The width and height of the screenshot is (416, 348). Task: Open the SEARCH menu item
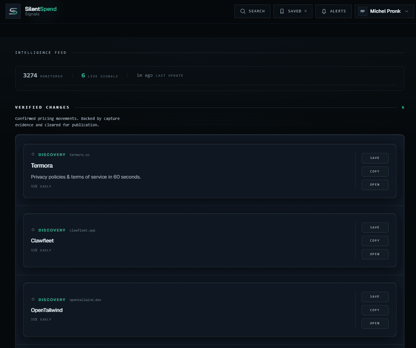pos(252,11)
